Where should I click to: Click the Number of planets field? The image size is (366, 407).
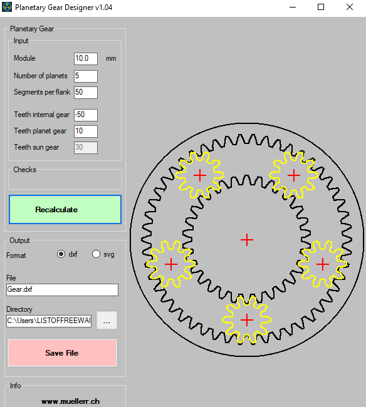[x=86, y=76]
